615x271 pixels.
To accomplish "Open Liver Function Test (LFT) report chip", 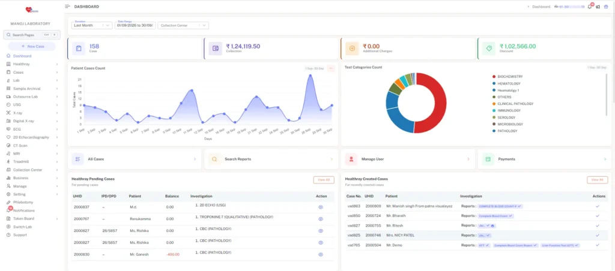I will pyautogui.click(x=560, y=245).
